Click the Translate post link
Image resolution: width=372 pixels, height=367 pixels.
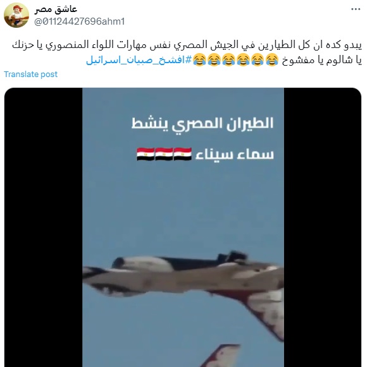(x=30, y=74)
